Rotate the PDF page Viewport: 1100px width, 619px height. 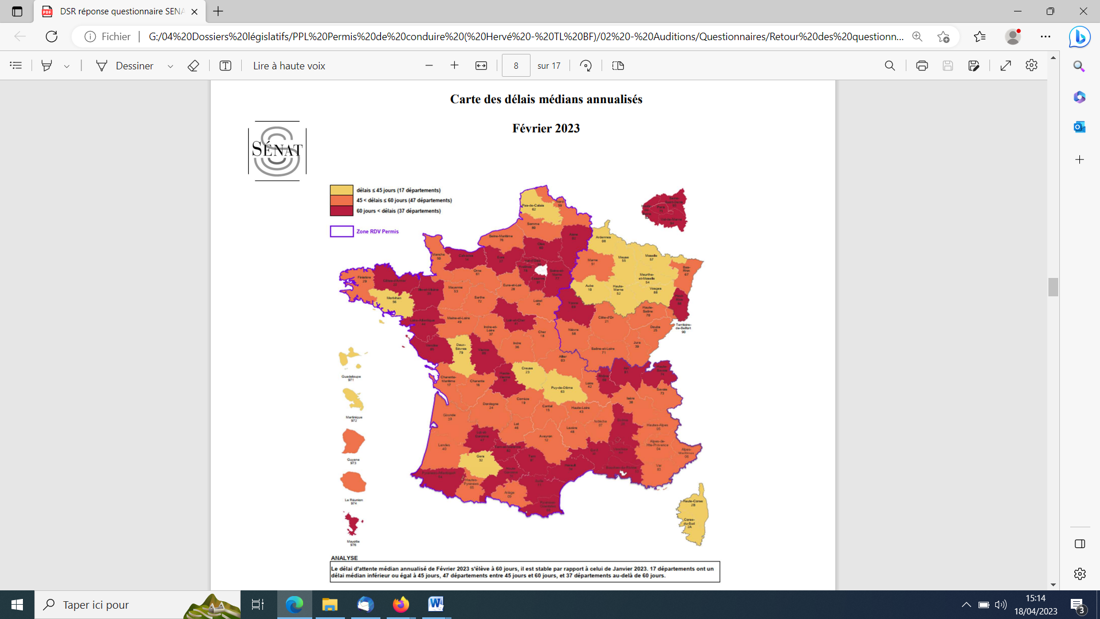pyautogui.click(x=586, y=65)
